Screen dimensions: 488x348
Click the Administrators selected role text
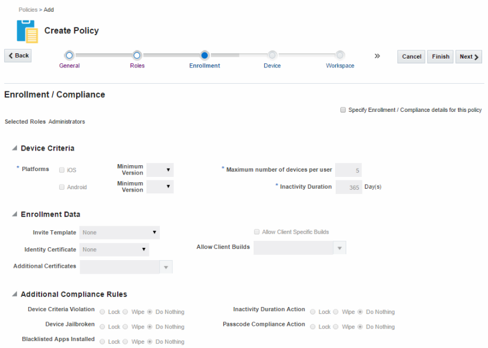67,122
